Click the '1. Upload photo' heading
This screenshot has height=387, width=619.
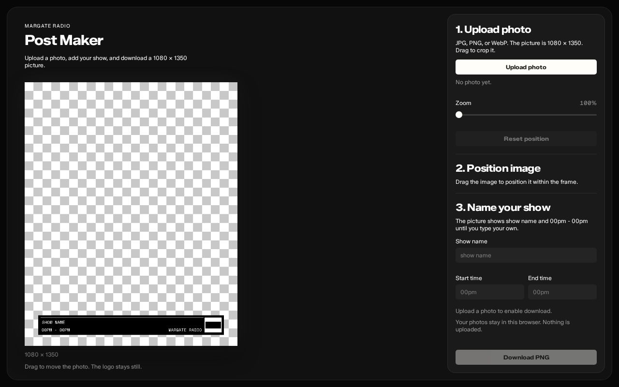[x=493, y=30]
